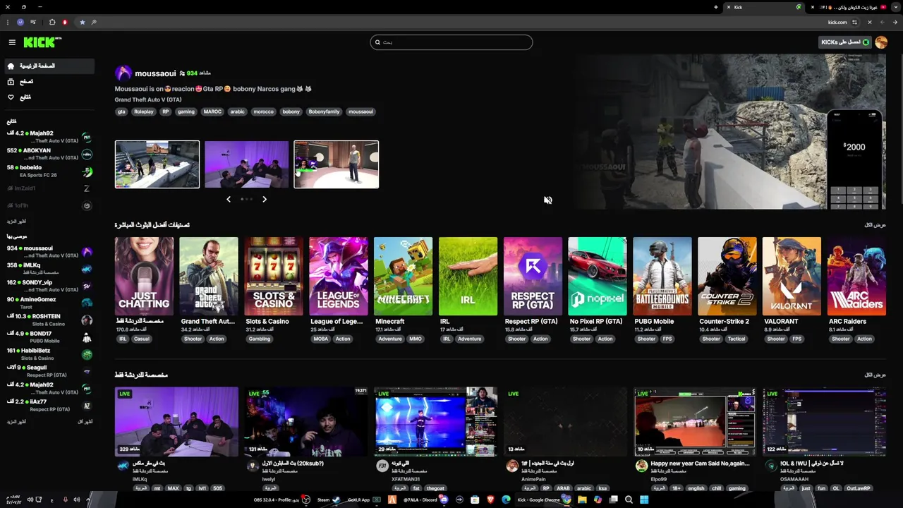Expand more recommended channels at sidebar bottom
Image resolution: width=903 pixels, height=508 pixels.
(x=17, y=421)
